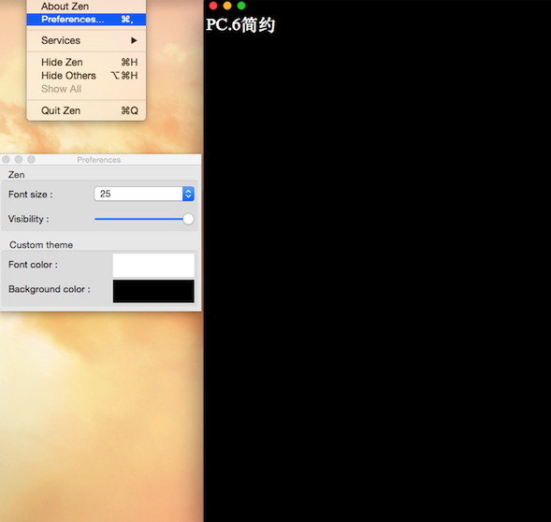Open the black Background color swatch
The image size is (551, 522).
click(x=153, y=291)
